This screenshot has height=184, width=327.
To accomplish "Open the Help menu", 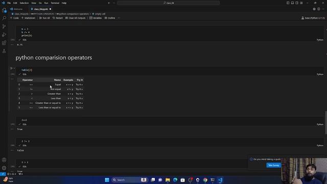I will point(64,3).
